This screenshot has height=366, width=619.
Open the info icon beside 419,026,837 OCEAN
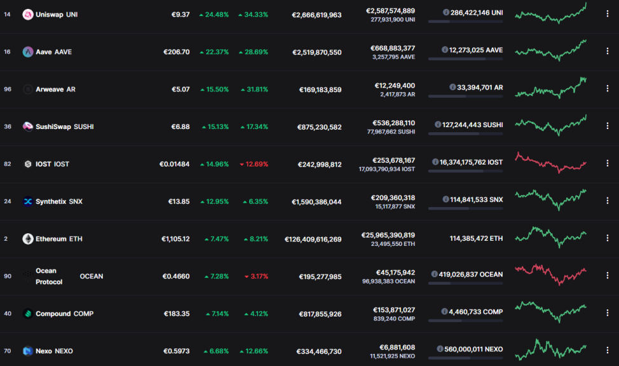[x=434, y=274]
